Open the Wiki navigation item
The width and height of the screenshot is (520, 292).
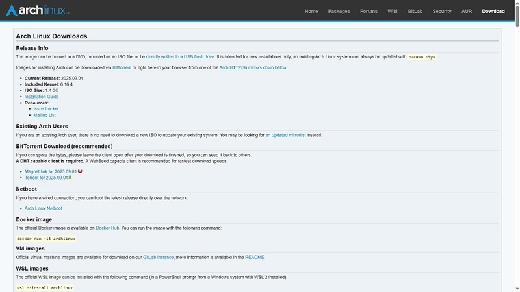point(392,11)
